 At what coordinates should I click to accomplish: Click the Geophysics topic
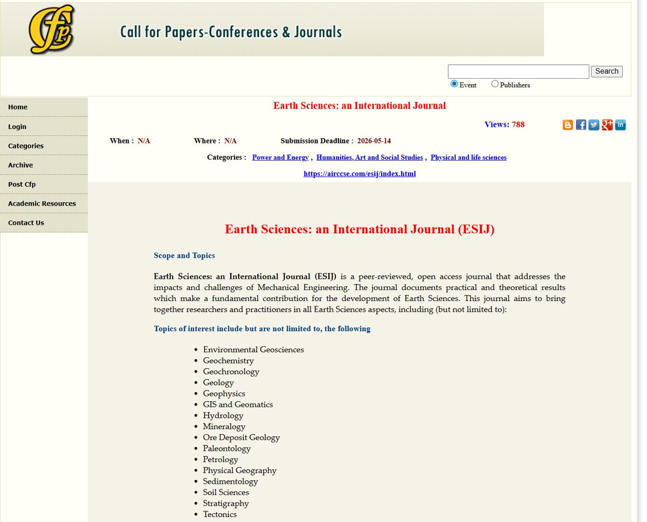[224, 394]
